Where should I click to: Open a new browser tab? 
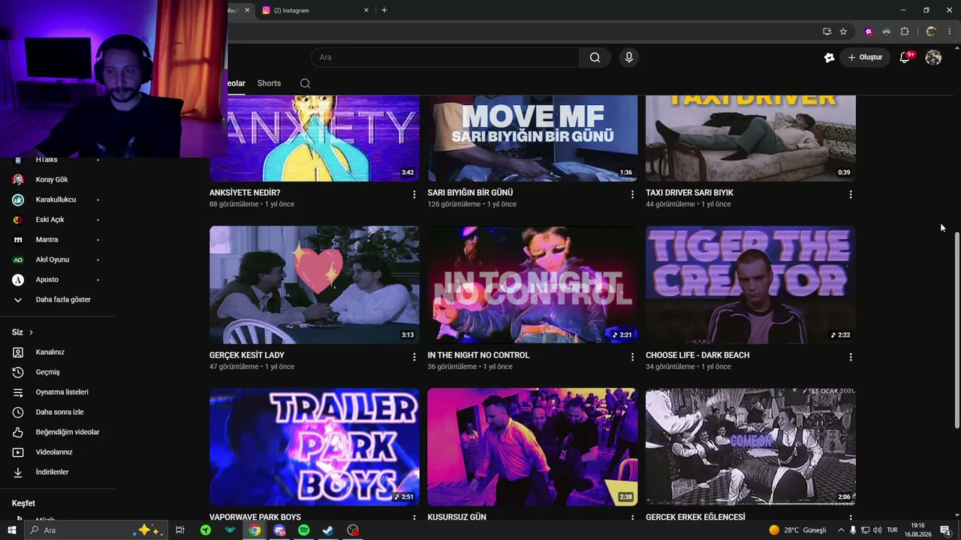point(384,10)
